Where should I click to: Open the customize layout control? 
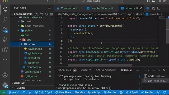(165, 1)
